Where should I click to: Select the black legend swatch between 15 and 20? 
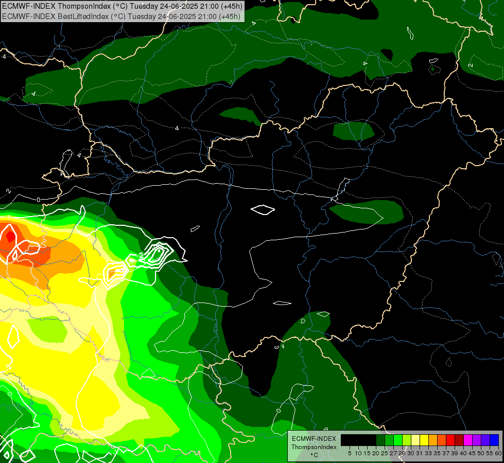372,440
